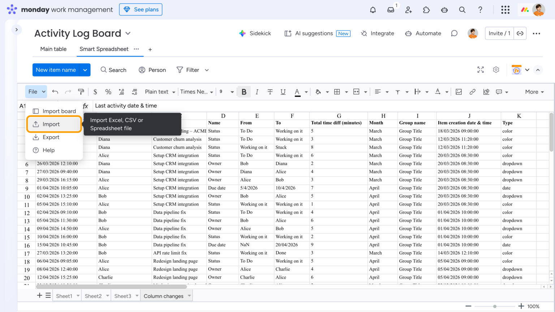Switch to the Main table tab
The height and width of the screenshot is (312, 555).
click(x=53, y=49)
